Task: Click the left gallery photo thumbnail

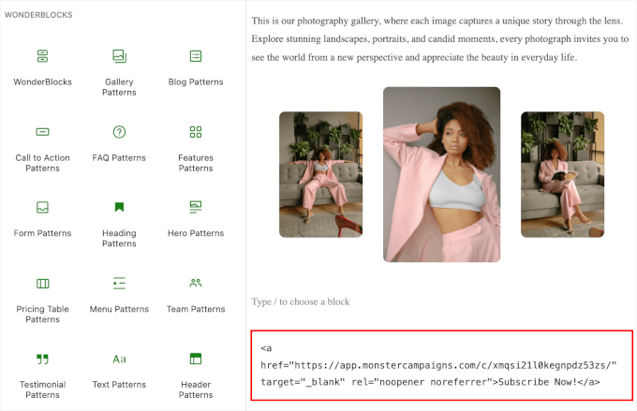Action: tap(320, 174)
